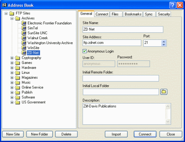Click the Online Service folder icon
The image size is (185, 142).
[x=18, y=87]
